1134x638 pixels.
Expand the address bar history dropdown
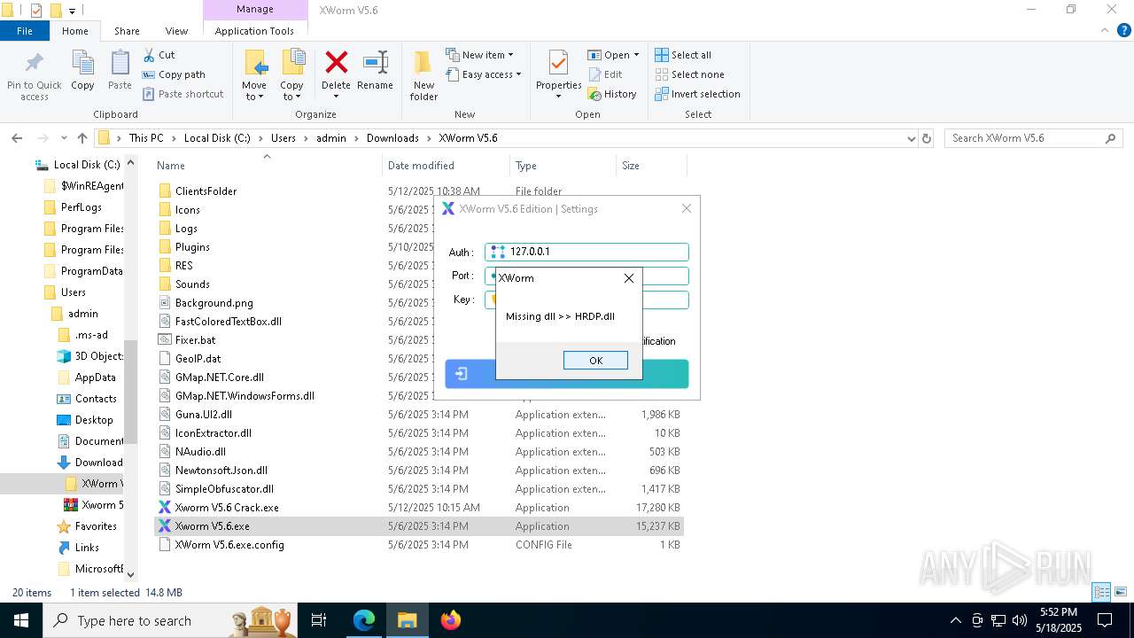point(911,138)
